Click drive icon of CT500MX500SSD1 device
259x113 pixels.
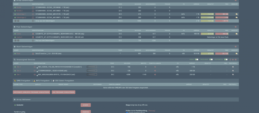point(35,71)
